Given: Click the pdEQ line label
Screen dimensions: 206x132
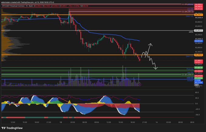Looking at the screenshot, I should coord(191,32).
